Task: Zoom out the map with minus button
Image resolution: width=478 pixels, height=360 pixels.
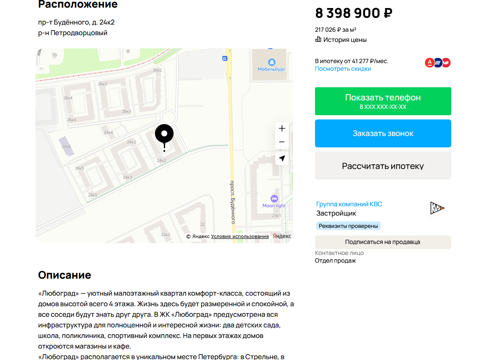Action: [282, 142]
